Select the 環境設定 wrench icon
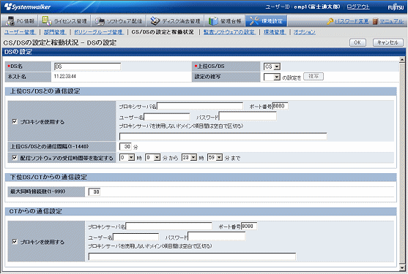This screenshot has width=408, height=274. click(254, 20)
